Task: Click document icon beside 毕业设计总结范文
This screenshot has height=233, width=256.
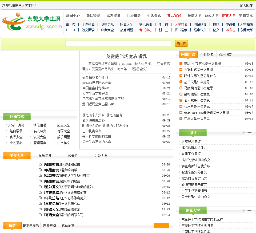Action: click(40, 192)
